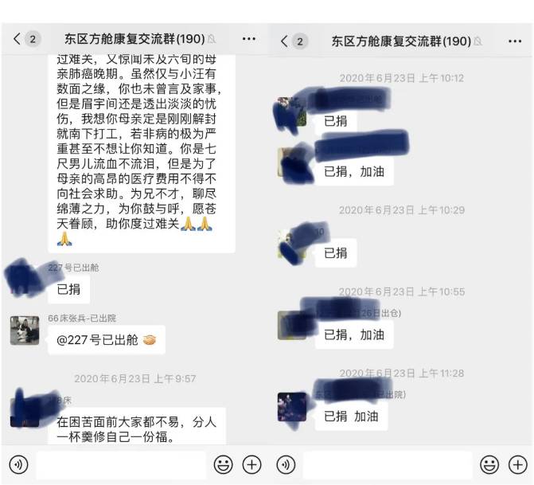Screen dimensions: 534x485
Task: Tap the dark flower avatar near 11:28
Action: coord(292,407)
